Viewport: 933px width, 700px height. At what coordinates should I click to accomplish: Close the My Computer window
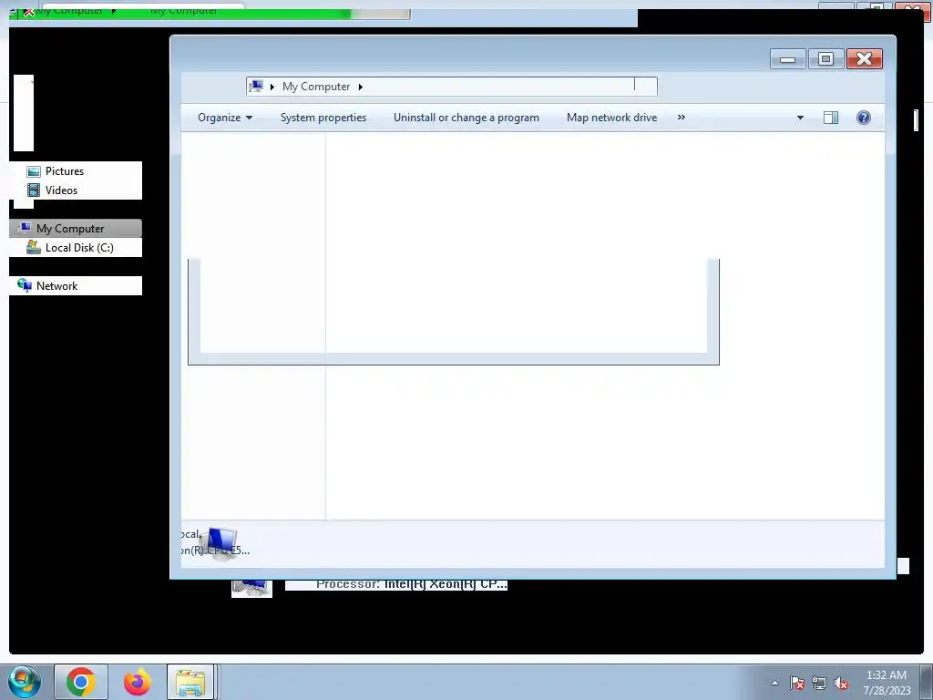pos(864,59)
